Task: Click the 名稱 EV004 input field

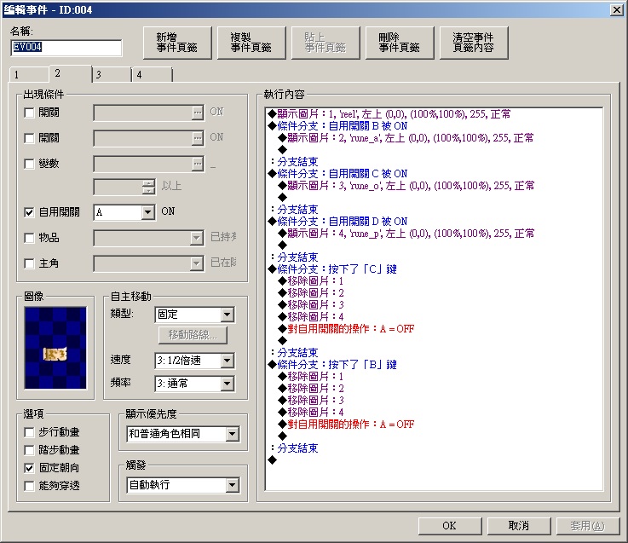Action: tap(66, 47)
